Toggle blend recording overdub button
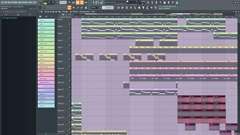Screen dimensions: 240x135 click(82, 2)
